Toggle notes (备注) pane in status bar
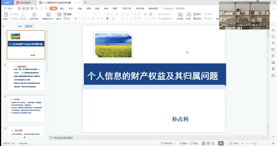Image resolution: width=277 pixels, height=146 pixels. point(184,143)
